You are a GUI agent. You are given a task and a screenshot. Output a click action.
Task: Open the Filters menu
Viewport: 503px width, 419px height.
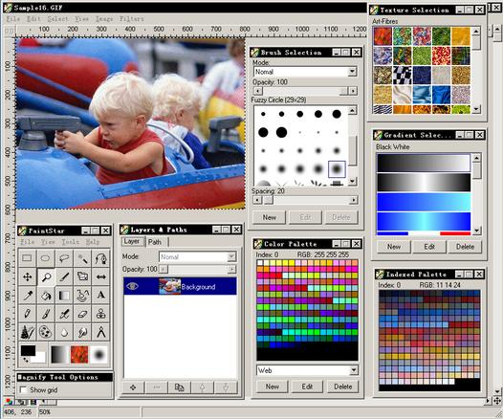point(132,19)
